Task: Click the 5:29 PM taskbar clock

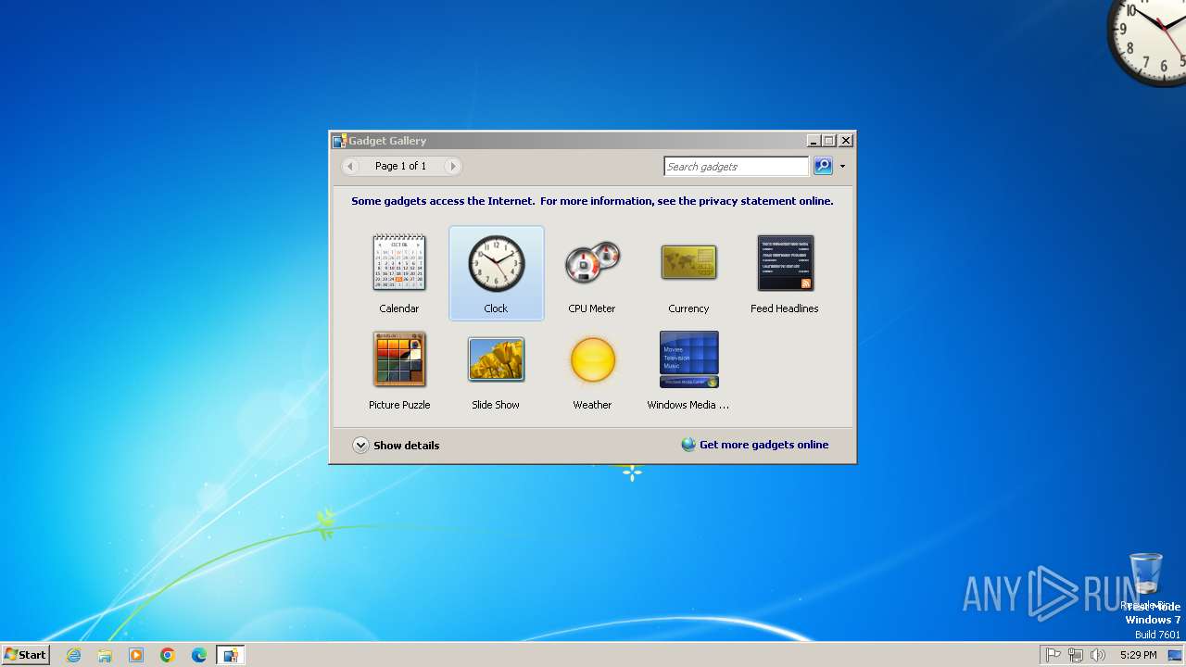Action: click(x=1138, y=655)
